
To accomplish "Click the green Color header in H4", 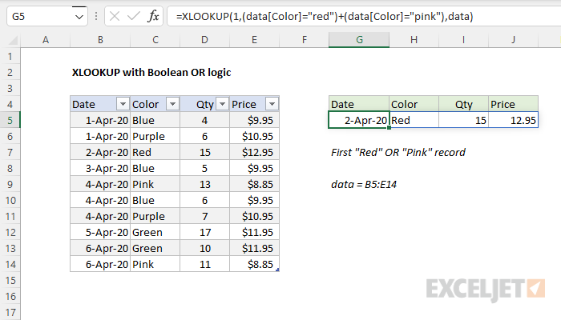I will 414,104.
